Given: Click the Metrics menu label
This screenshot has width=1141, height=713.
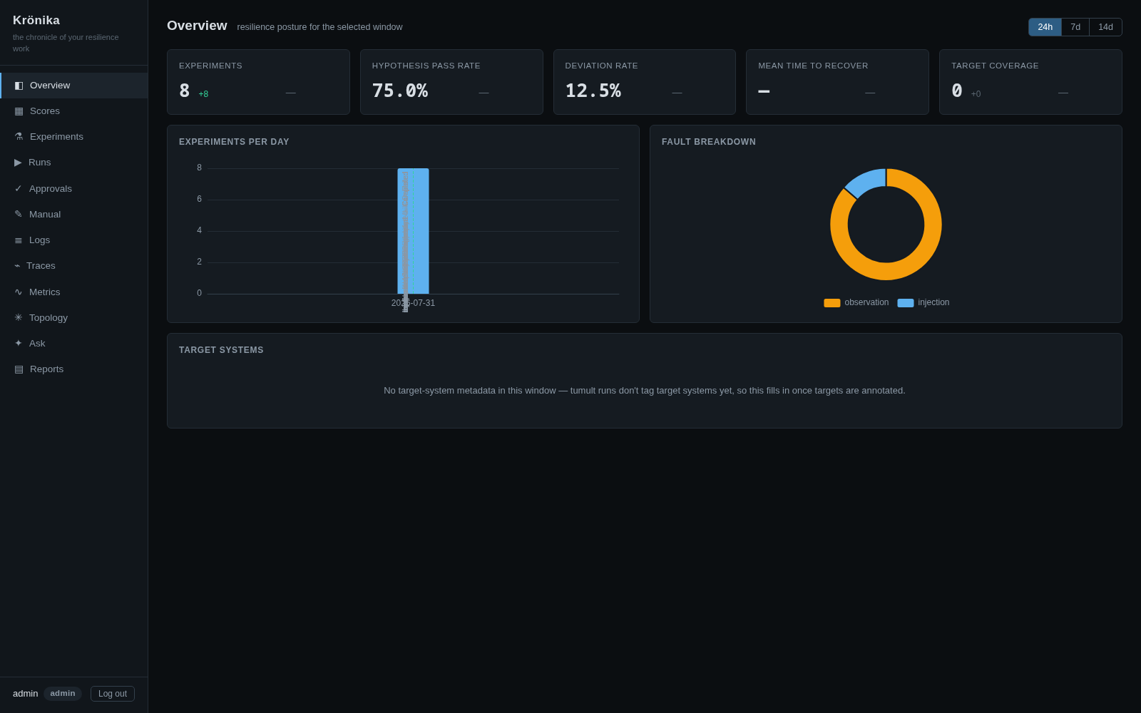Looking at the screenshot, I should click(45, 292).
